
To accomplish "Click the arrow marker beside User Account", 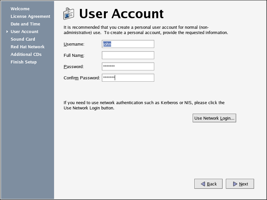I will click(7, 32).
